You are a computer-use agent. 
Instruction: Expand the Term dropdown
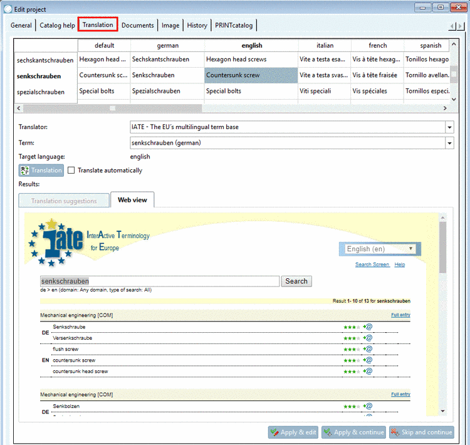449,143
